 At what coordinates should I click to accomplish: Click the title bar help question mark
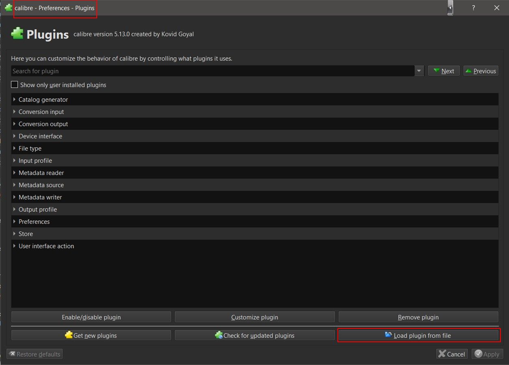[x=473, y=8]
